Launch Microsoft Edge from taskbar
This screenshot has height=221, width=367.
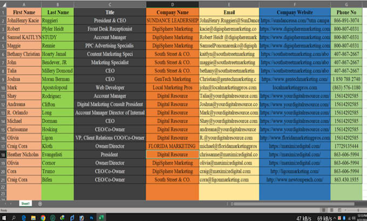(x=24, y=218)
